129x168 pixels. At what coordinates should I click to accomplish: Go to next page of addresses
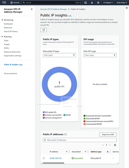coord(110,145)
